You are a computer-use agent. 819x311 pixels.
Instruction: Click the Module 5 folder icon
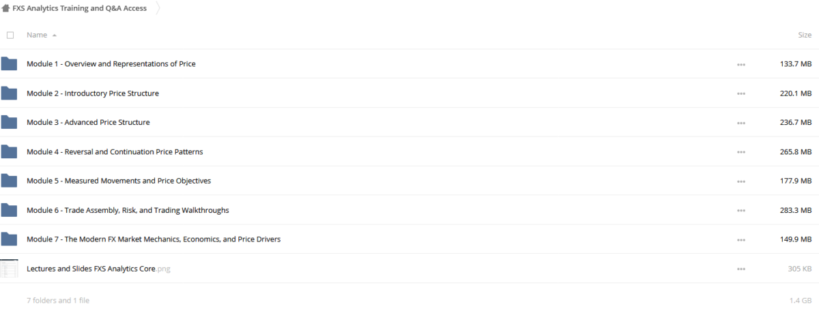tap(9, 181)
